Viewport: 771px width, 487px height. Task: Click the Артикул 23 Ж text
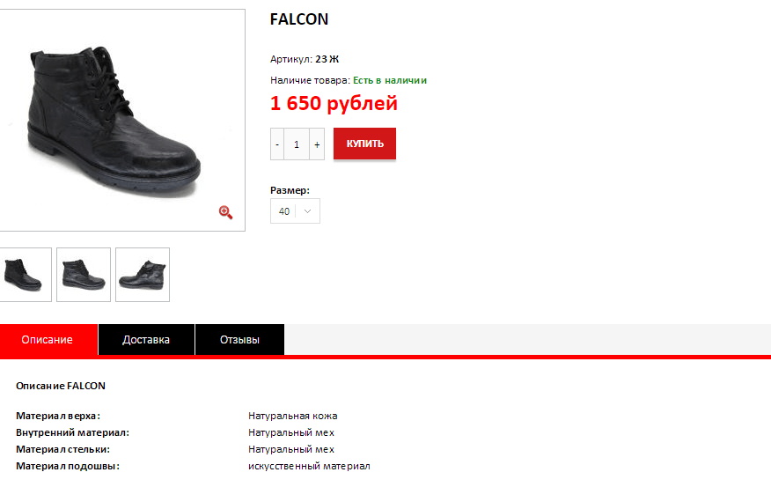point(305,59)
